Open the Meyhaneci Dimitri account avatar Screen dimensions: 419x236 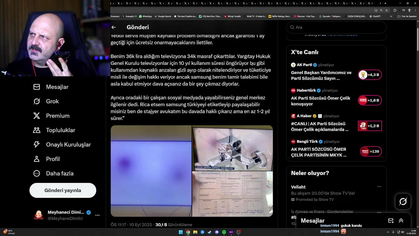39,215
